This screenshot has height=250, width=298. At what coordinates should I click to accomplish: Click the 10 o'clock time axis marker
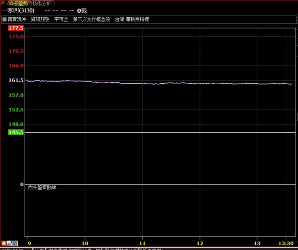point(85,244)
